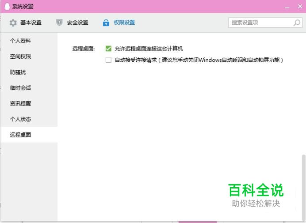Image resolution: width=306 pixels, height=223 pixels.
Task: Close the 系统设置 window
Action: point(300,7)
